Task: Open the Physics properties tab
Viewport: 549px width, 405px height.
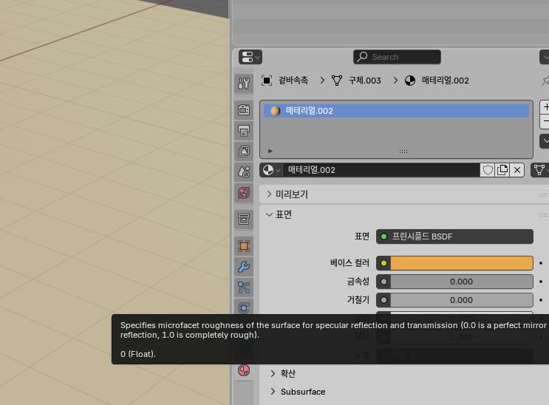Action: pyautogui.click(x=244, y=307)
